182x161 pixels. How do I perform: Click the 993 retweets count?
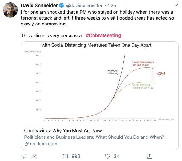(76, 156)
